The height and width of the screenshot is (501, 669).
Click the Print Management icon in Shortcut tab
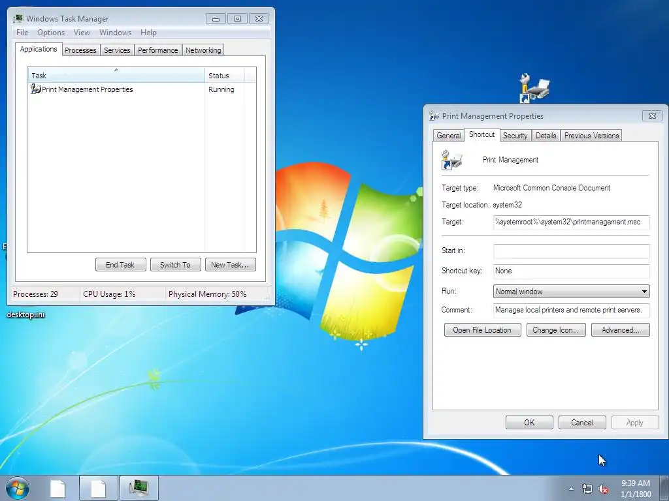[x=451, y=160]
